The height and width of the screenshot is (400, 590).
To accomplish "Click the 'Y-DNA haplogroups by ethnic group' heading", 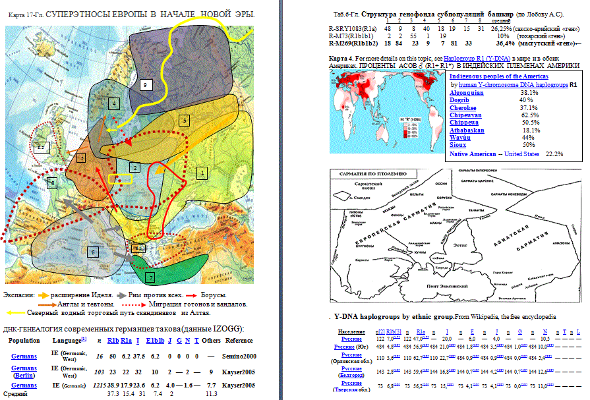I will 394,317.
